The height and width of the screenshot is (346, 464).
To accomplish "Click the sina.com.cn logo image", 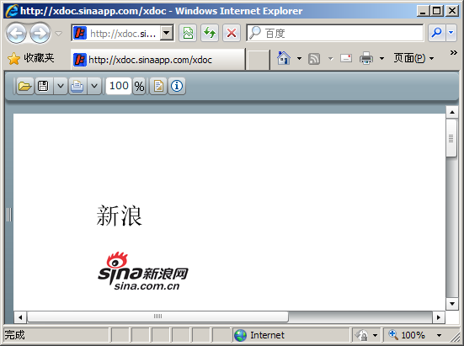I will point(143,271).
